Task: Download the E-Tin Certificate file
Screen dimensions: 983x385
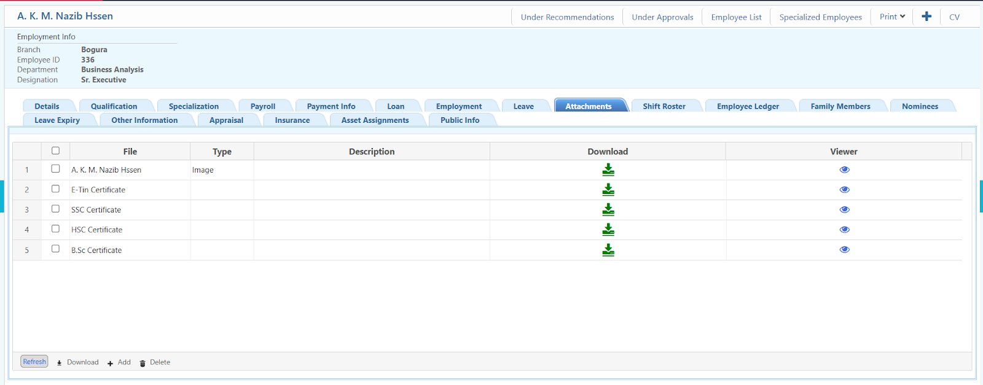Action: (x=608, y=190)
